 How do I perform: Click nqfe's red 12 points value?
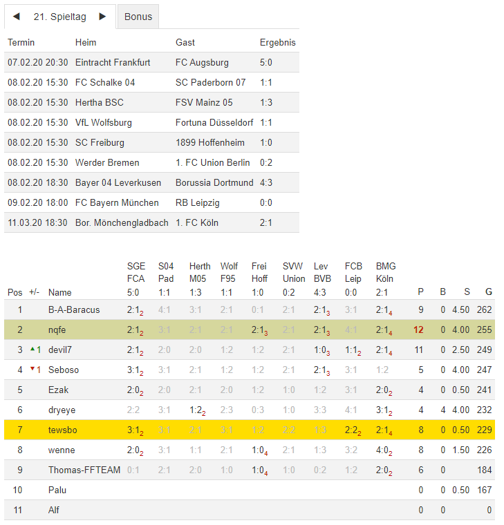[418, 330]
